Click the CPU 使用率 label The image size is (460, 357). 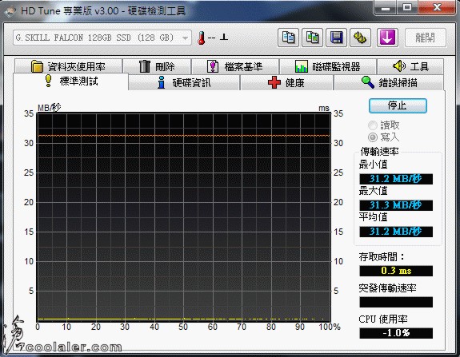click(x=383, y=319)
